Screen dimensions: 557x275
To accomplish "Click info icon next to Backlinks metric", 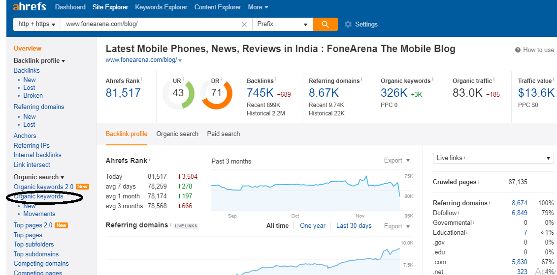I will pos(275,79).
